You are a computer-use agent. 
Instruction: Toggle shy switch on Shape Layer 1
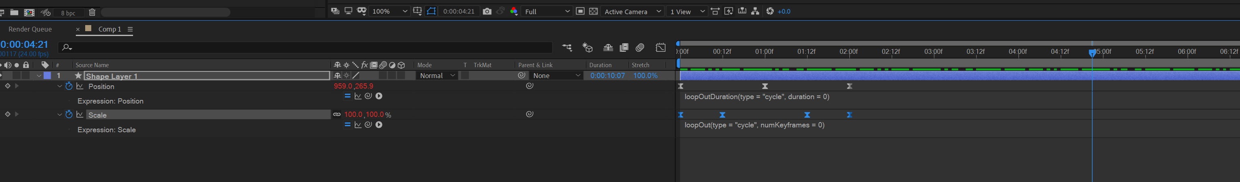click(x=337, y=75)
